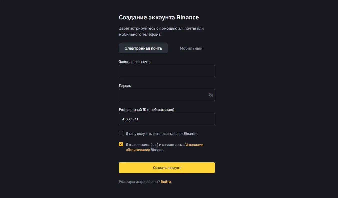Open the Условиями обслуживания terms link

tap(194, 145)
